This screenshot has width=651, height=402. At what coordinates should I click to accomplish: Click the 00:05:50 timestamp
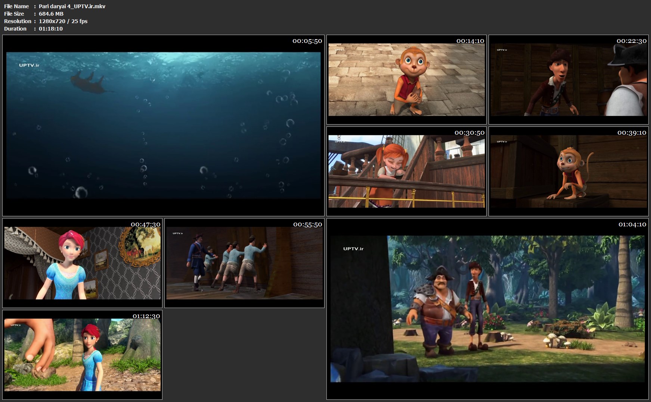pyautogui.click(x=307, y=41)
